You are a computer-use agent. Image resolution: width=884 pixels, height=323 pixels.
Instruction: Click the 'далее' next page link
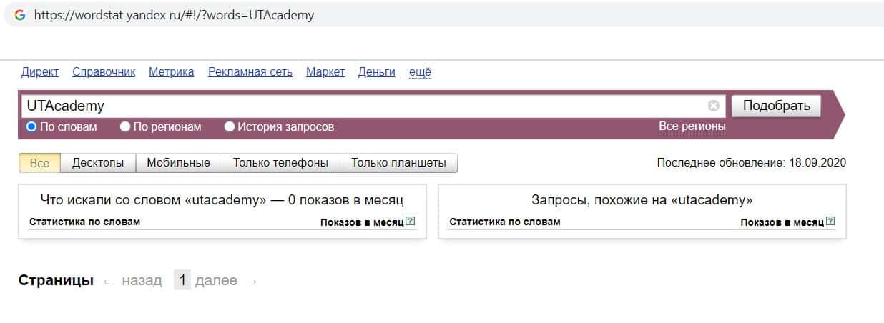tap(216, 281)
